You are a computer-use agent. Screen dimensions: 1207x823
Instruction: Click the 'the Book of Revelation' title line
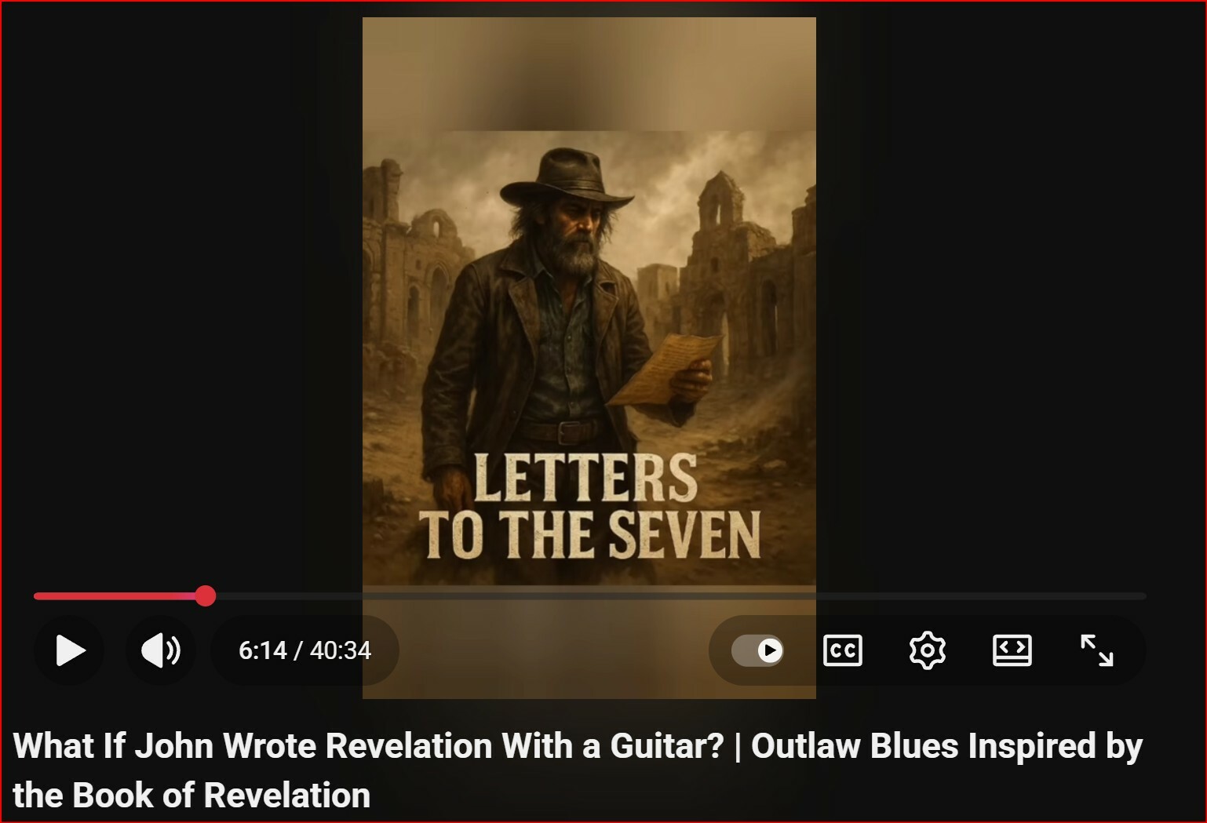pyautogui.click(x=191, y=795)
